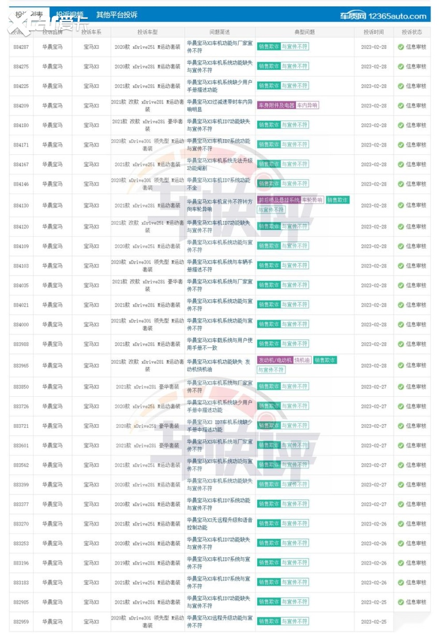Open complaint 车机系统无法升级功能阉割

pos(220,164)
